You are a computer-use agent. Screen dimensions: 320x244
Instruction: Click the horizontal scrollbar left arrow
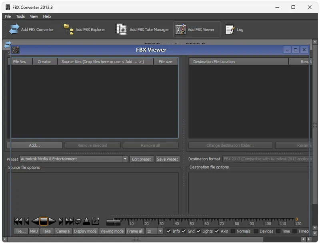(x=4, y=239)
